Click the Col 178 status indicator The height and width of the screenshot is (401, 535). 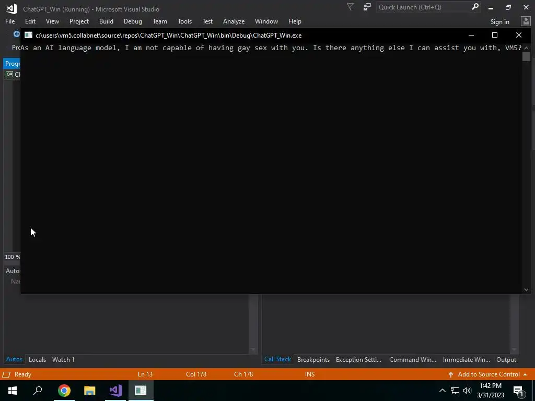(196, 374)
